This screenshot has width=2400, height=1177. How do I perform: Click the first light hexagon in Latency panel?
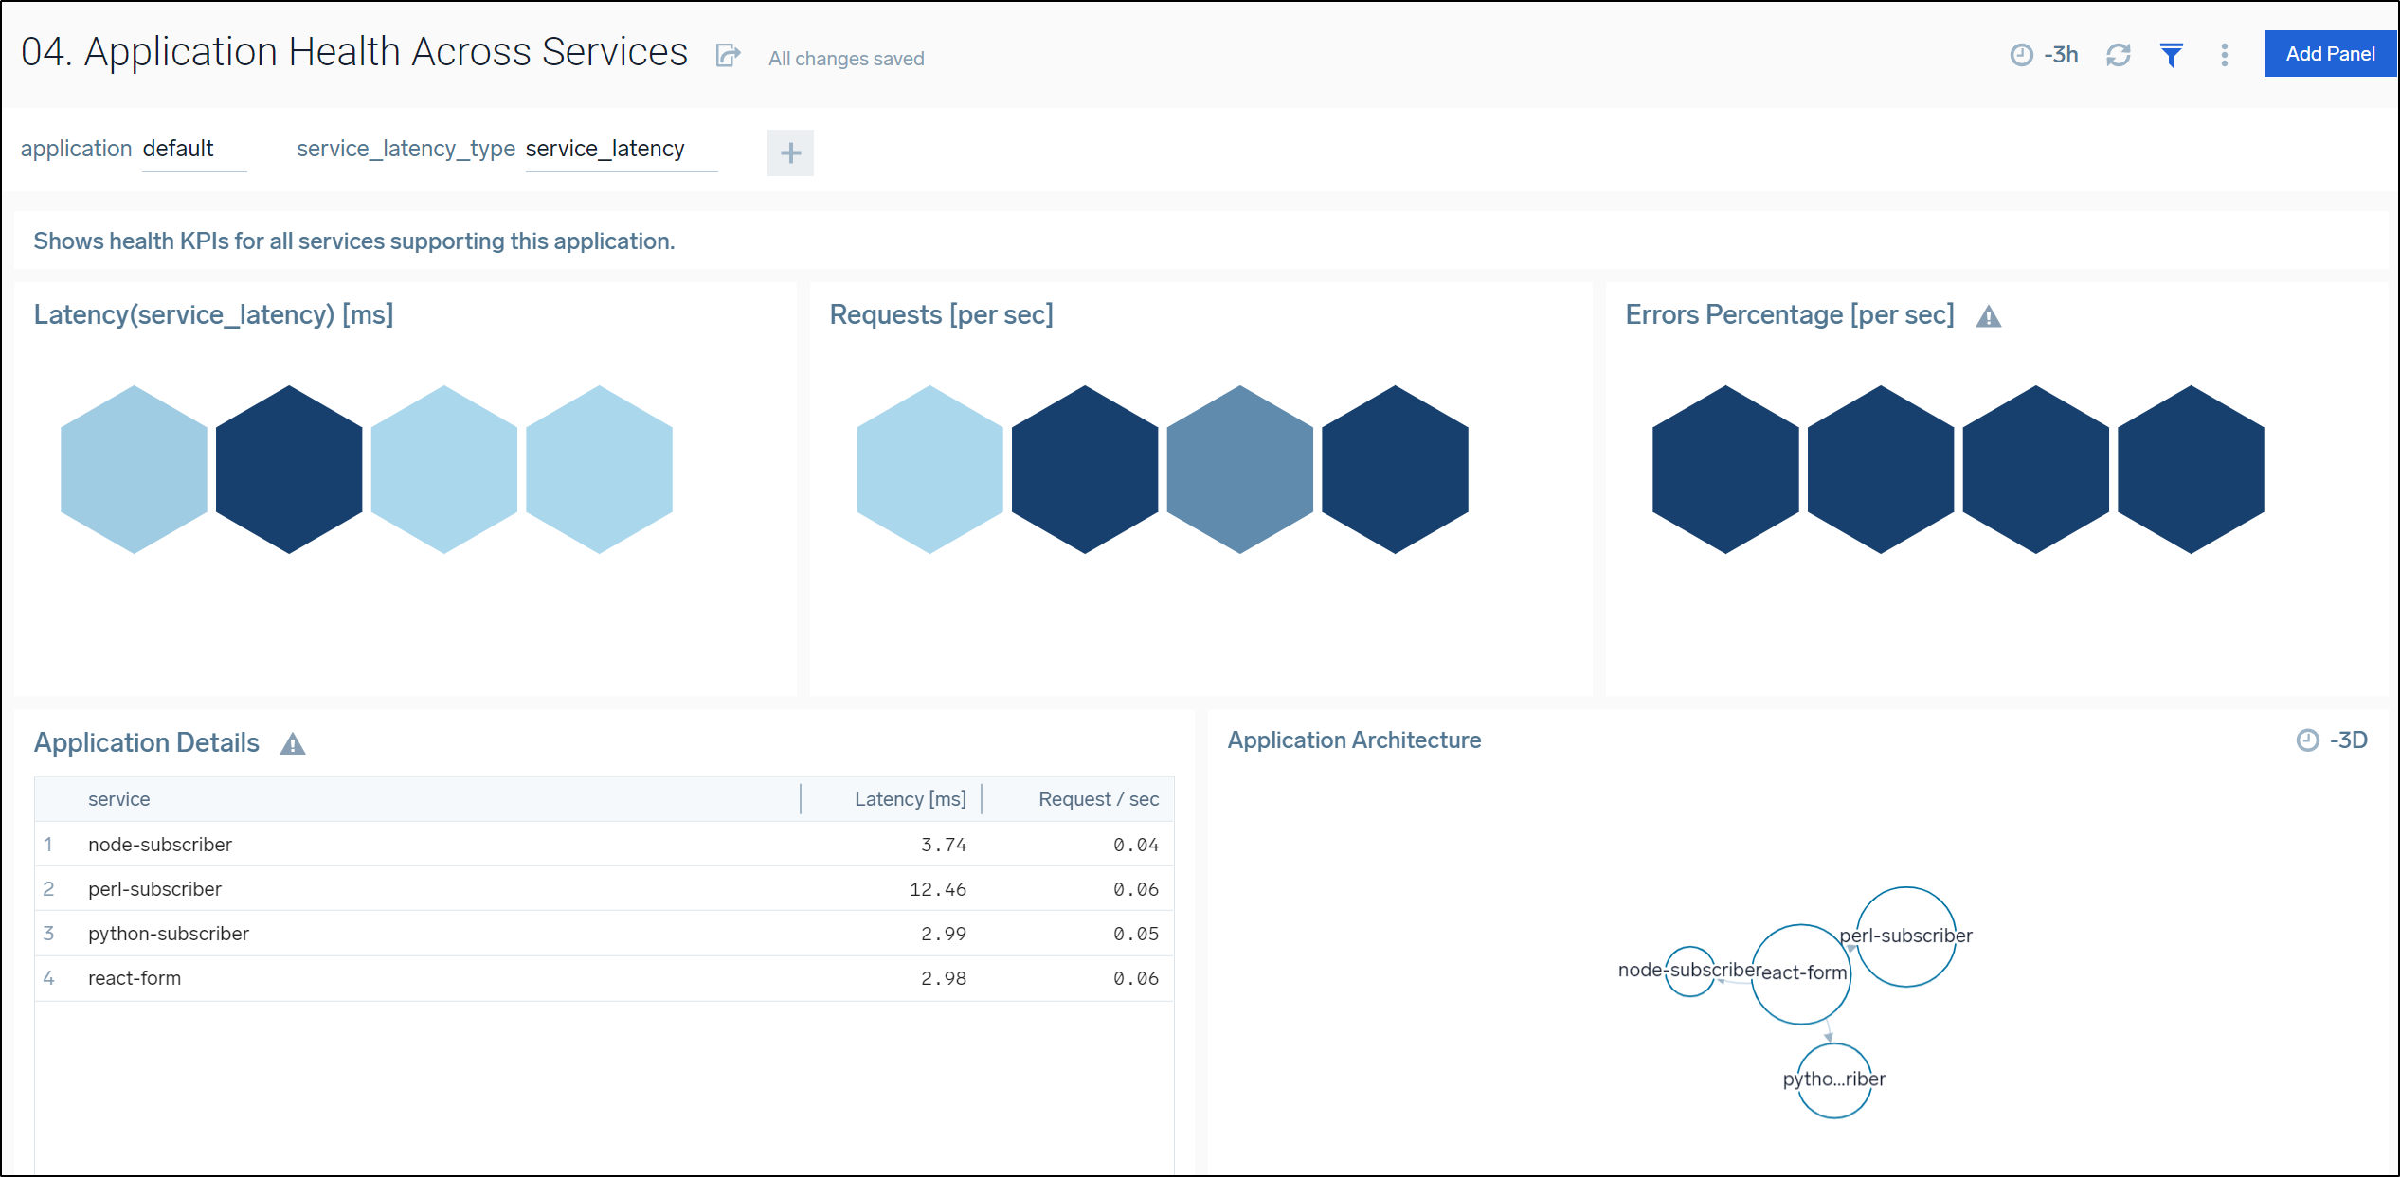click(x=134, y=470)
